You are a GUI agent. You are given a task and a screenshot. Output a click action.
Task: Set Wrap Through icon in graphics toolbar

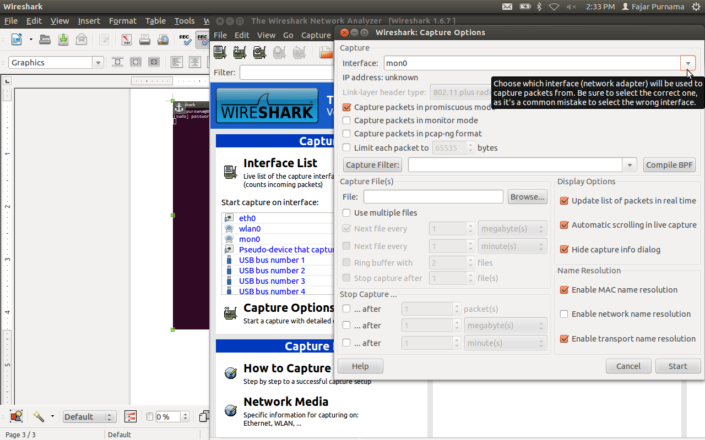(154, 62)
